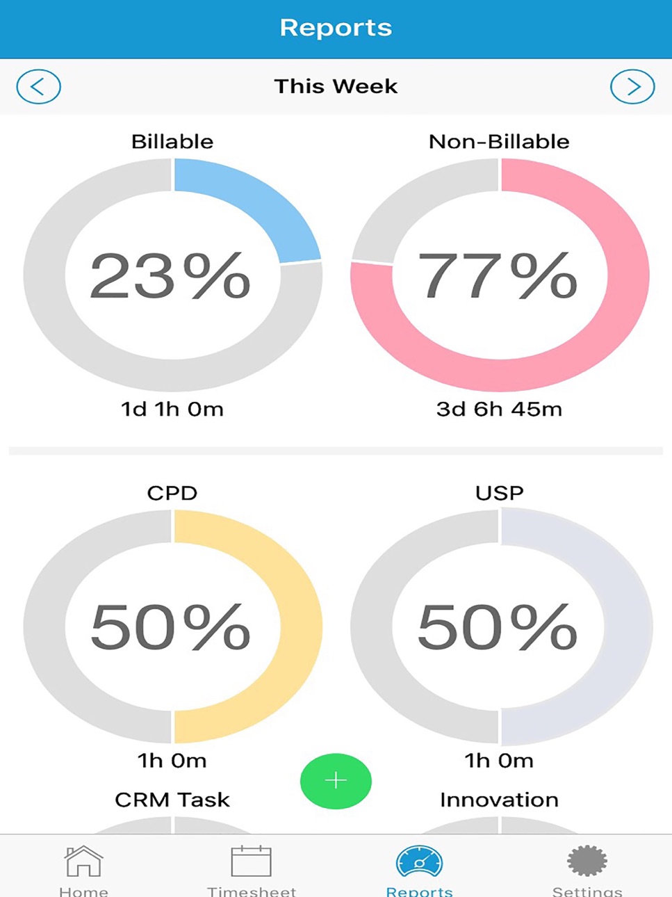Tap the Non-Billable chart title

(499, 141)
